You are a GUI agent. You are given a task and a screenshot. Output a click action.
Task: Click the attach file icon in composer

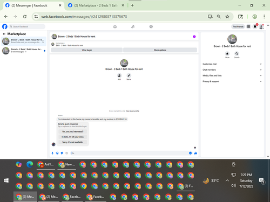(57, 153)
